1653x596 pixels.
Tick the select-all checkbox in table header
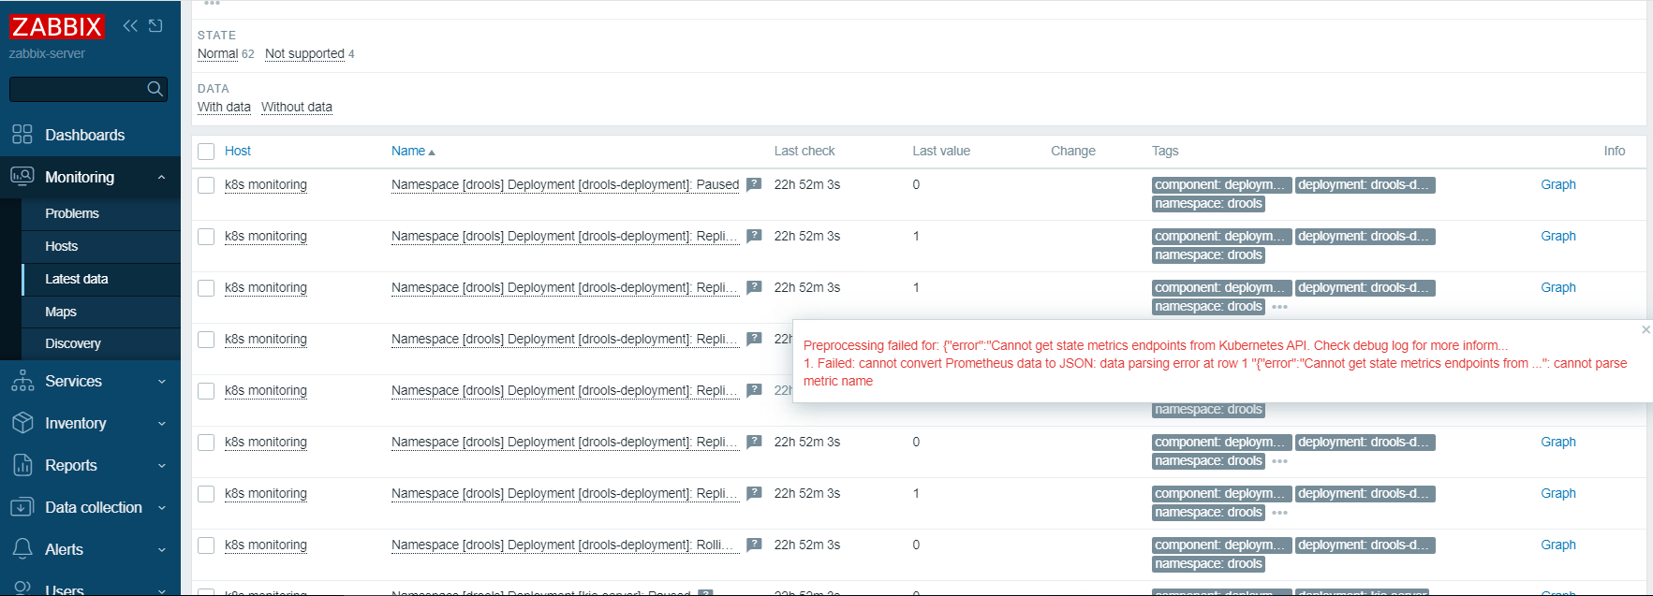coord(206,152)
